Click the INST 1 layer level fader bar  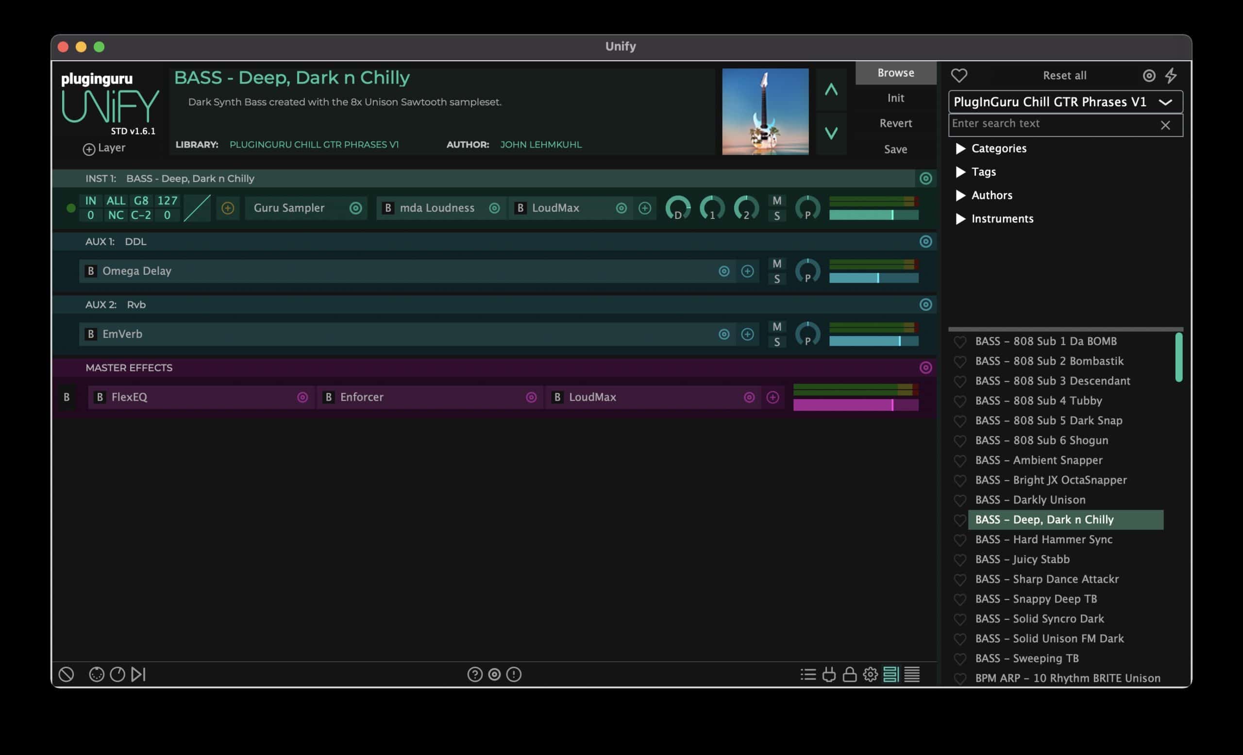coord(873,216)
